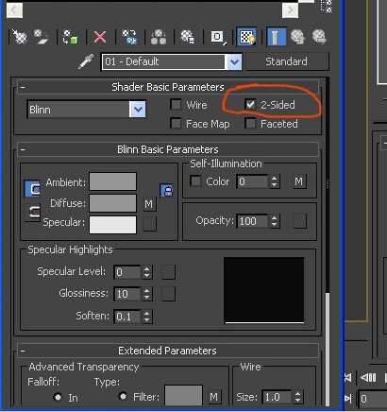Image resolution: width=387 pixels, height=412 pixels.
Task: Click the Diffuse color swatch
Action: point(112,203)
